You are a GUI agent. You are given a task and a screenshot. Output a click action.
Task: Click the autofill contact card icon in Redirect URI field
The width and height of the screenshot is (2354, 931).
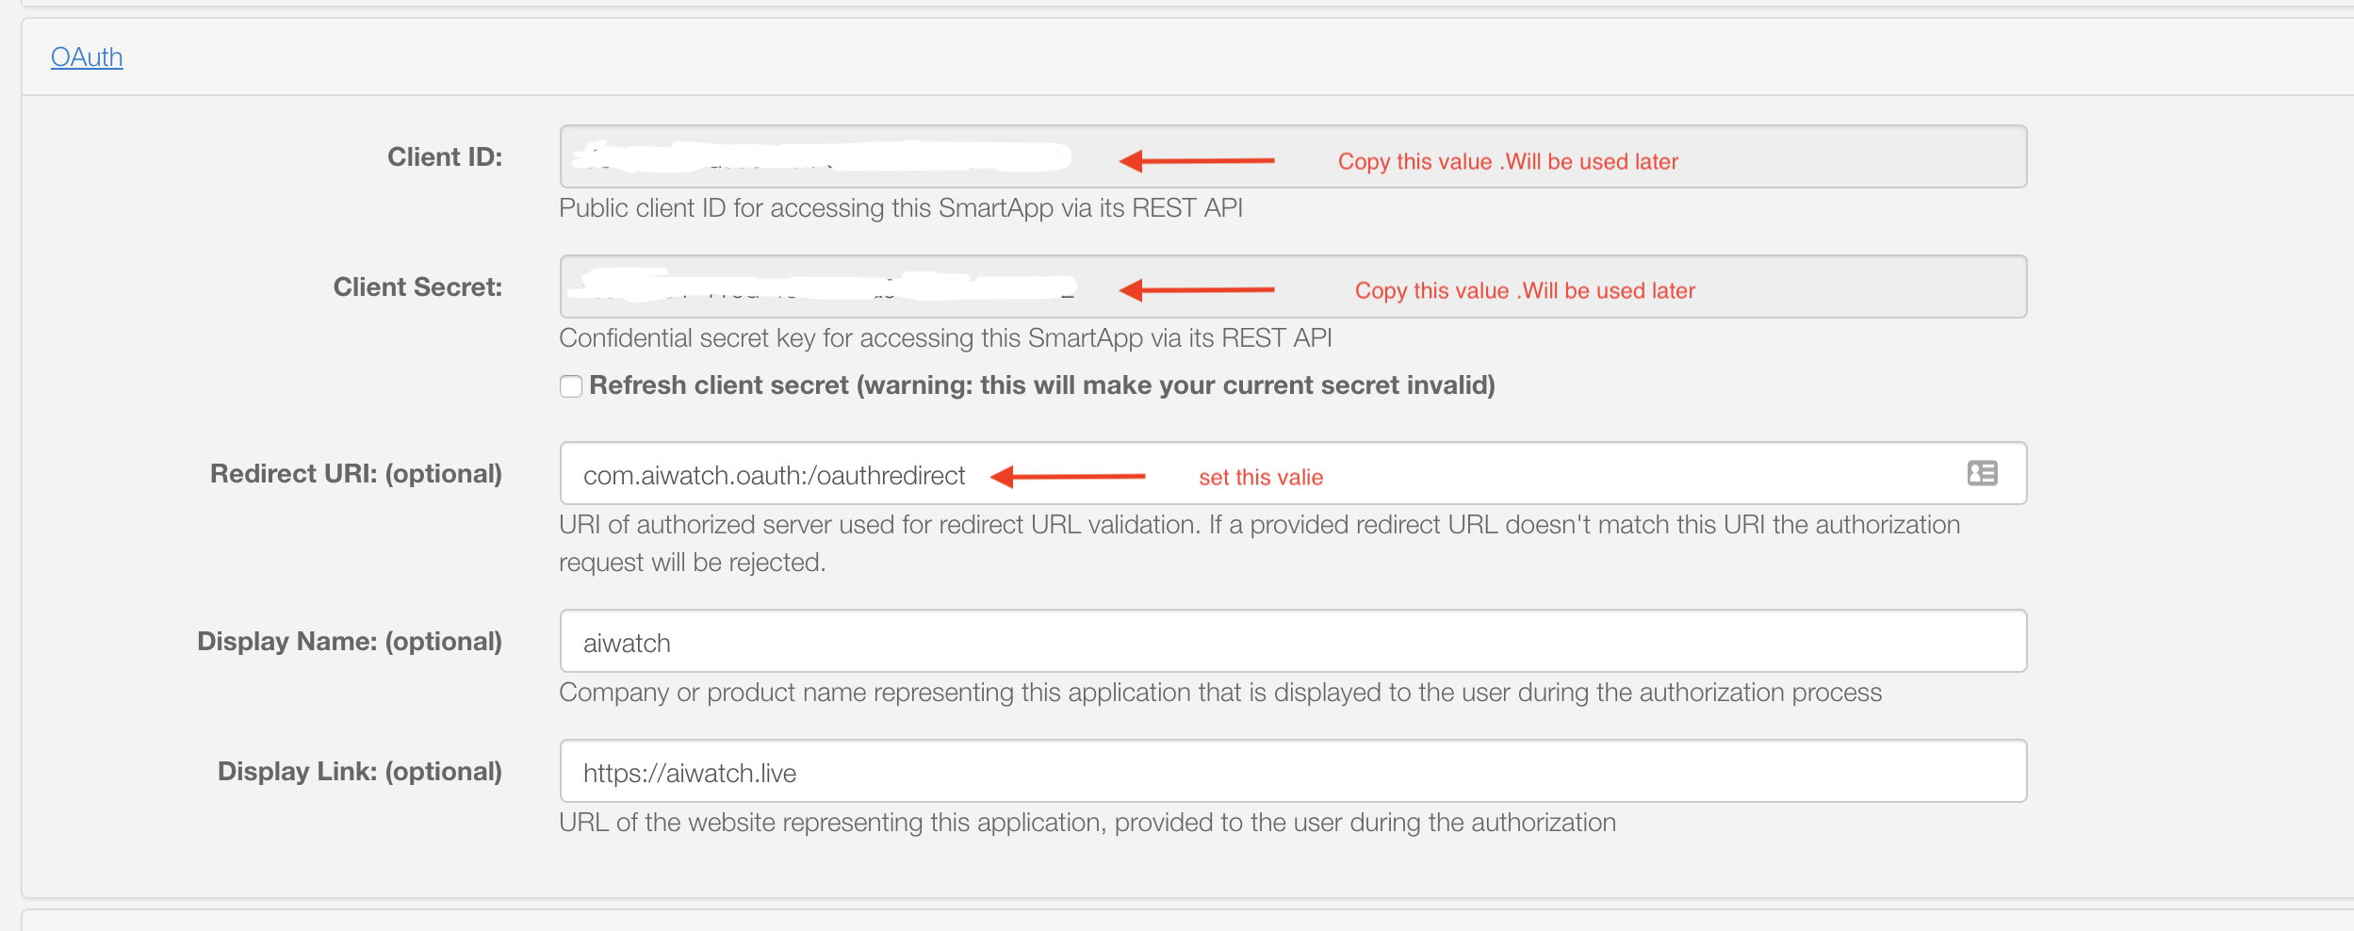pyautogui.click(x=1982, y=473)
